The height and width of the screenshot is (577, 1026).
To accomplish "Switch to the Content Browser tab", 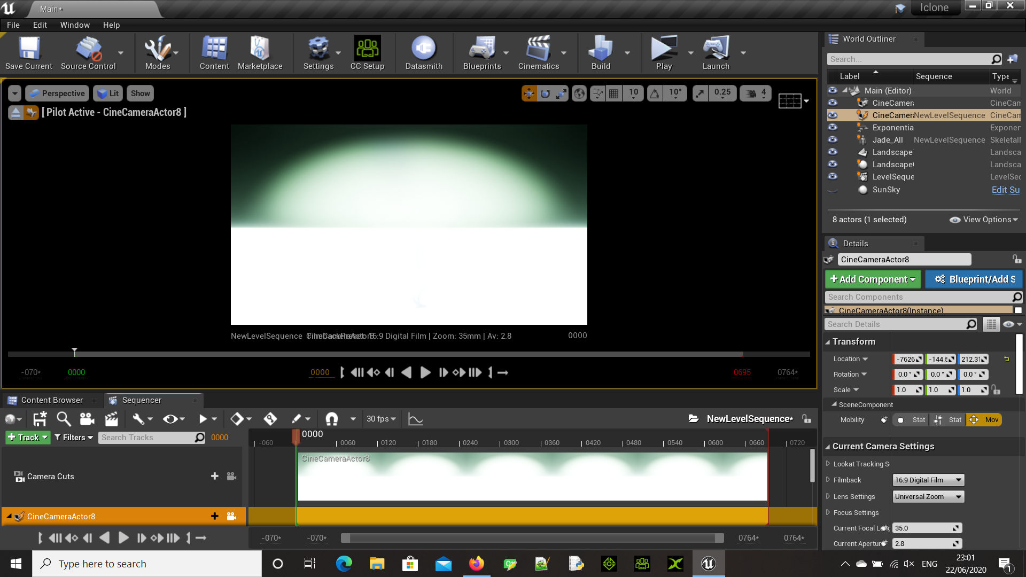I will [x=52, y=400].
